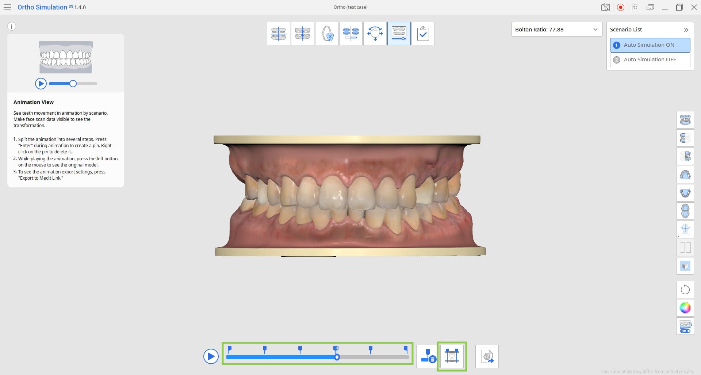The height and width of the screenshot is (375, 701).
Task: Show both occlusal arches view
Action: (685, 211)
